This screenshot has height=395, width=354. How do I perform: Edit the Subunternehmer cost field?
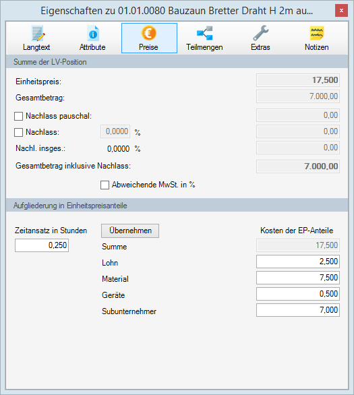click(298, 310)
